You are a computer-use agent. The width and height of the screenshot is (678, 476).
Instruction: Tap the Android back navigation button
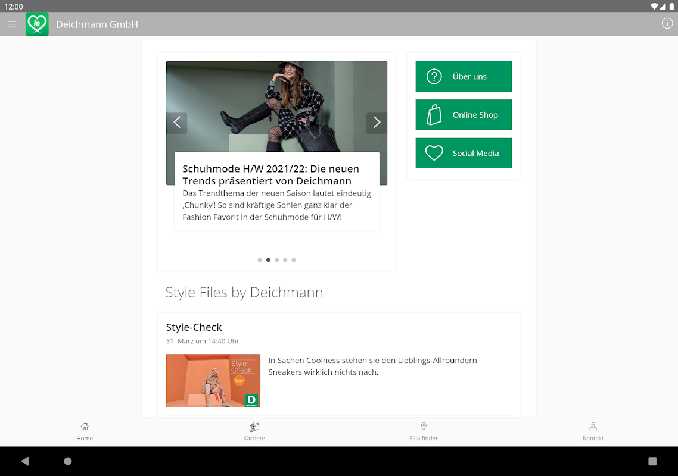(25, 461)
